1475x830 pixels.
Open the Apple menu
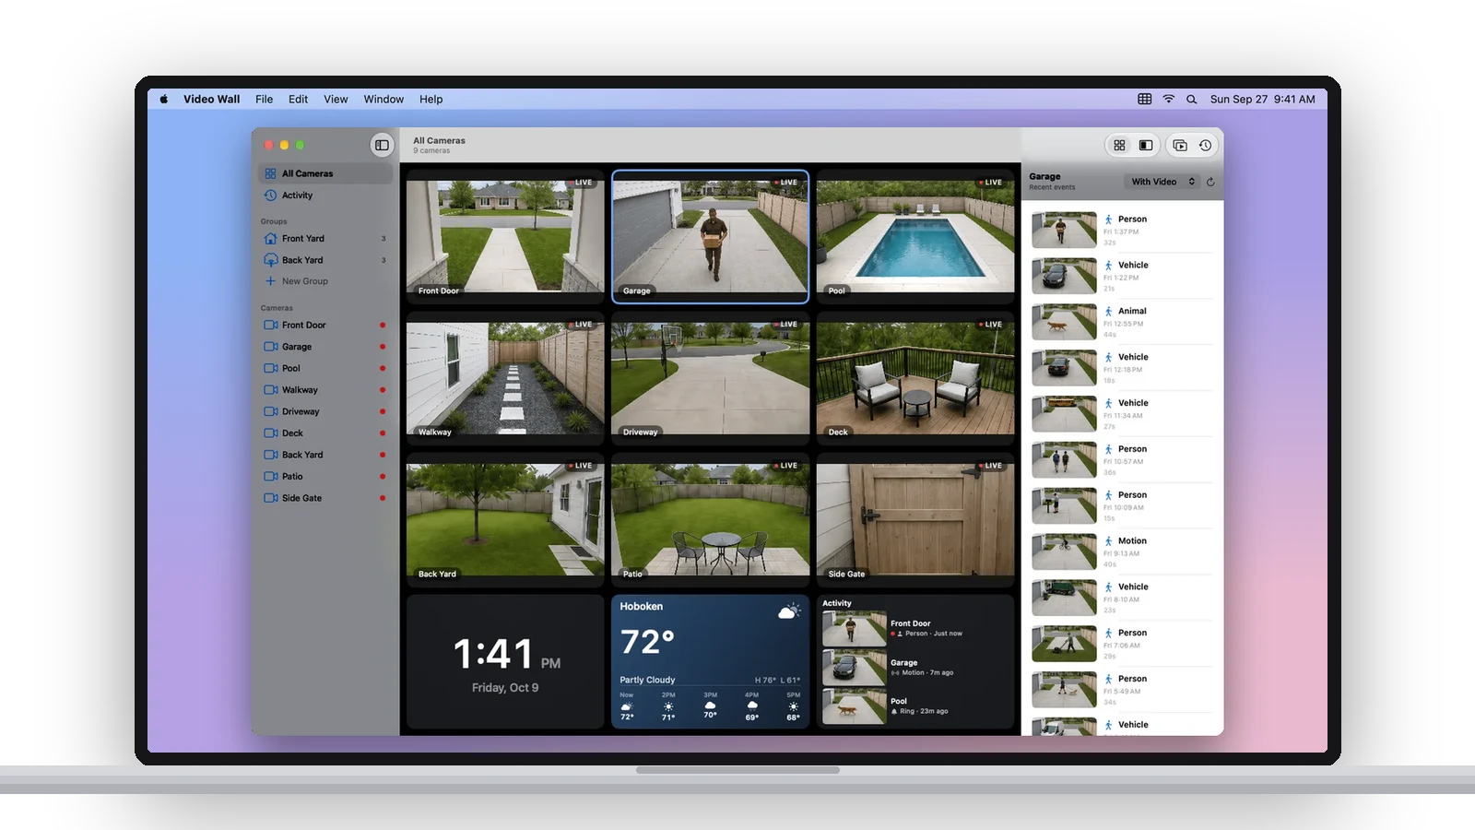point(164,99)
